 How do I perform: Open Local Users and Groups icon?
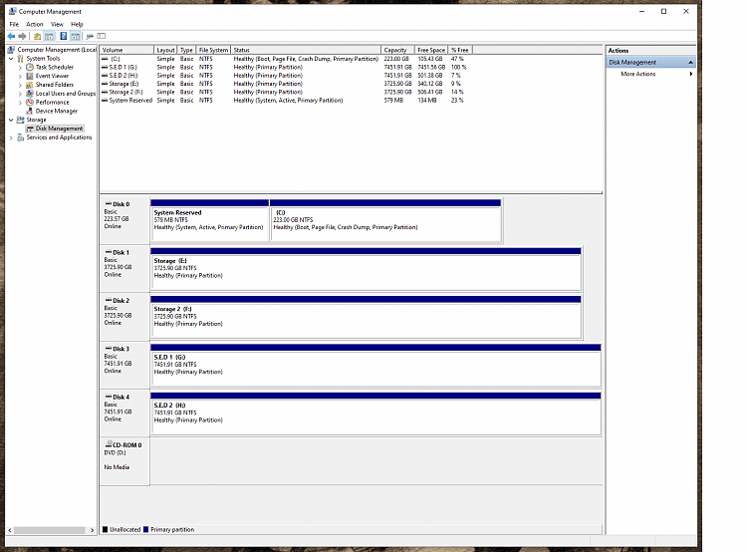[x=30, y=94]
